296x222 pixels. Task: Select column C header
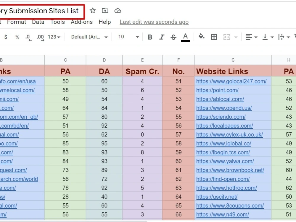(65, 60)
